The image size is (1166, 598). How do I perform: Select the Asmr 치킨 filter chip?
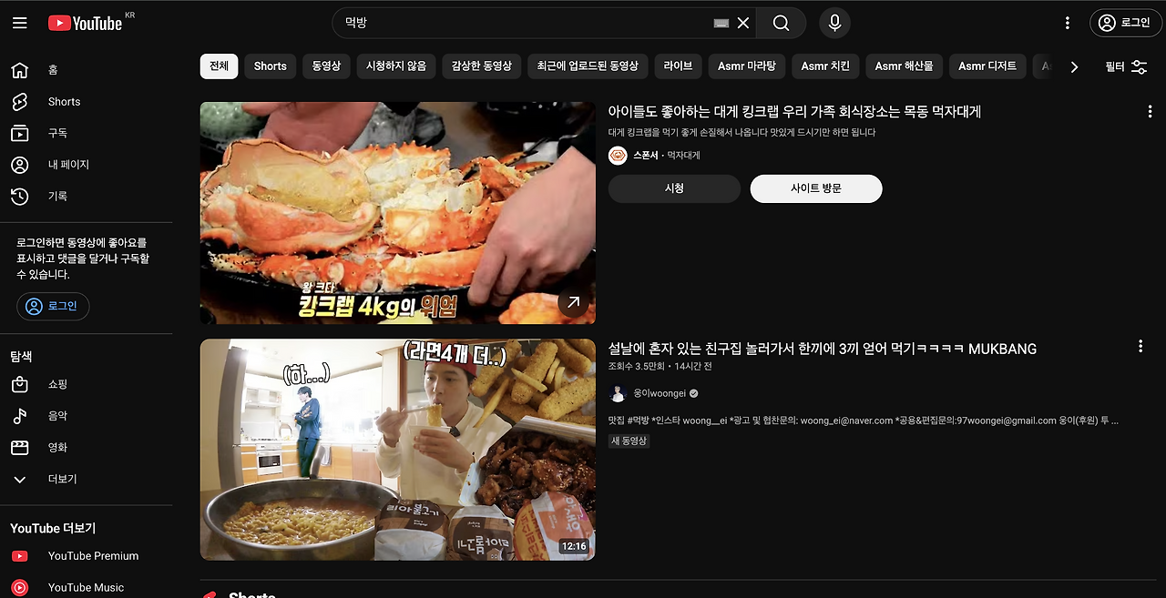coord(824,66)
